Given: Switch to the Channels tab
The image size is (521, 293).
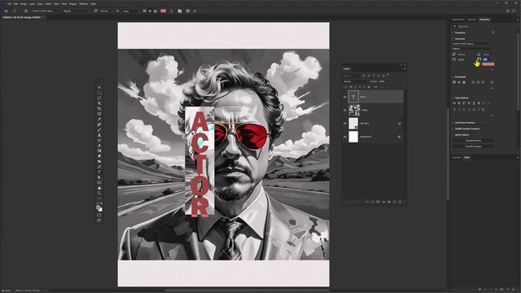Looking at the screenshot, I should 457,157.
